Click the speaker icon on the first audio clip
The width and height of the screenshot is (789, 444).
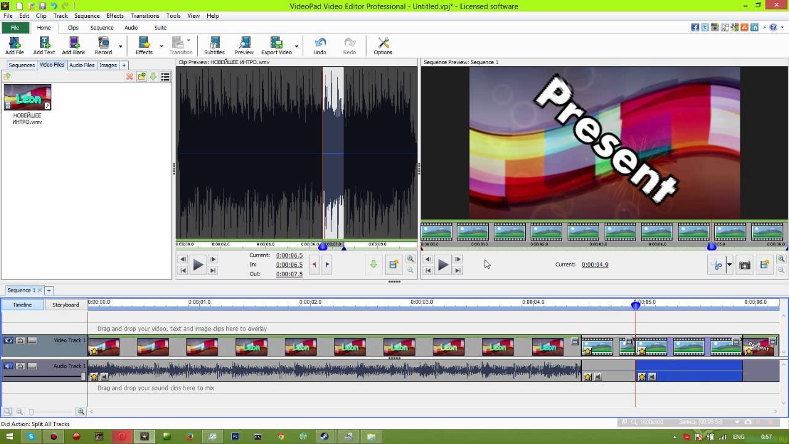(104, 377)
